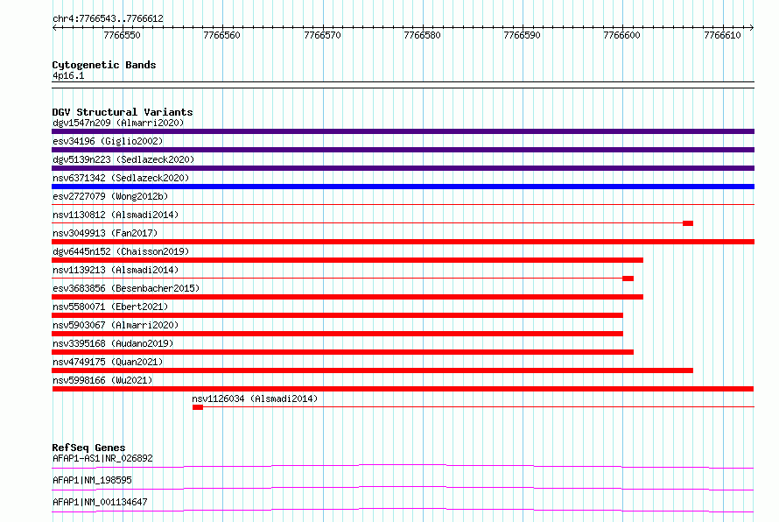Select the Cytogenetic Bands track title
Image resolution: width=779 pixels, height=522 pixels.
click(104, 65)
